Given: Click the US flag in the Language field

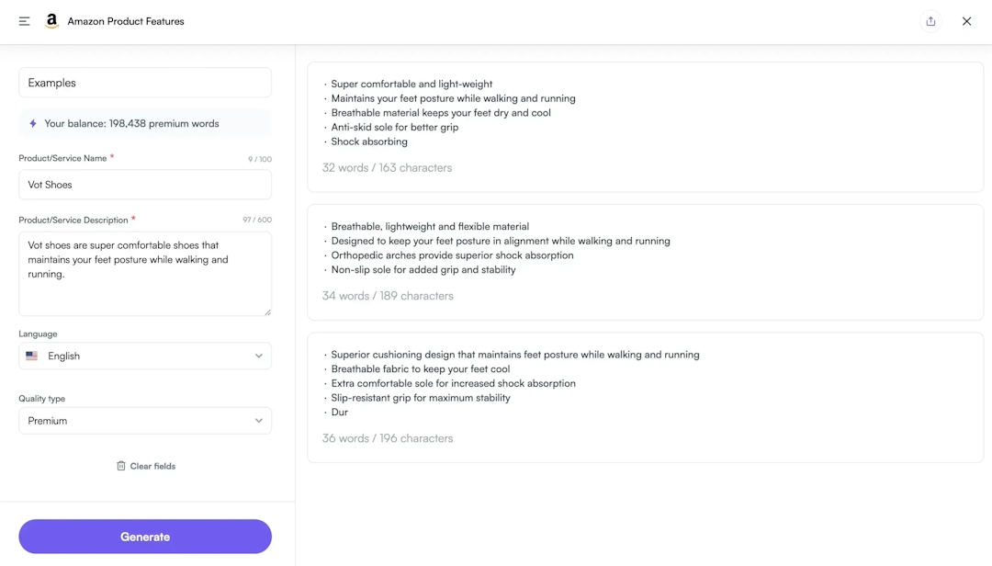Looking at the screenshot, I should [x=32, y=356].
